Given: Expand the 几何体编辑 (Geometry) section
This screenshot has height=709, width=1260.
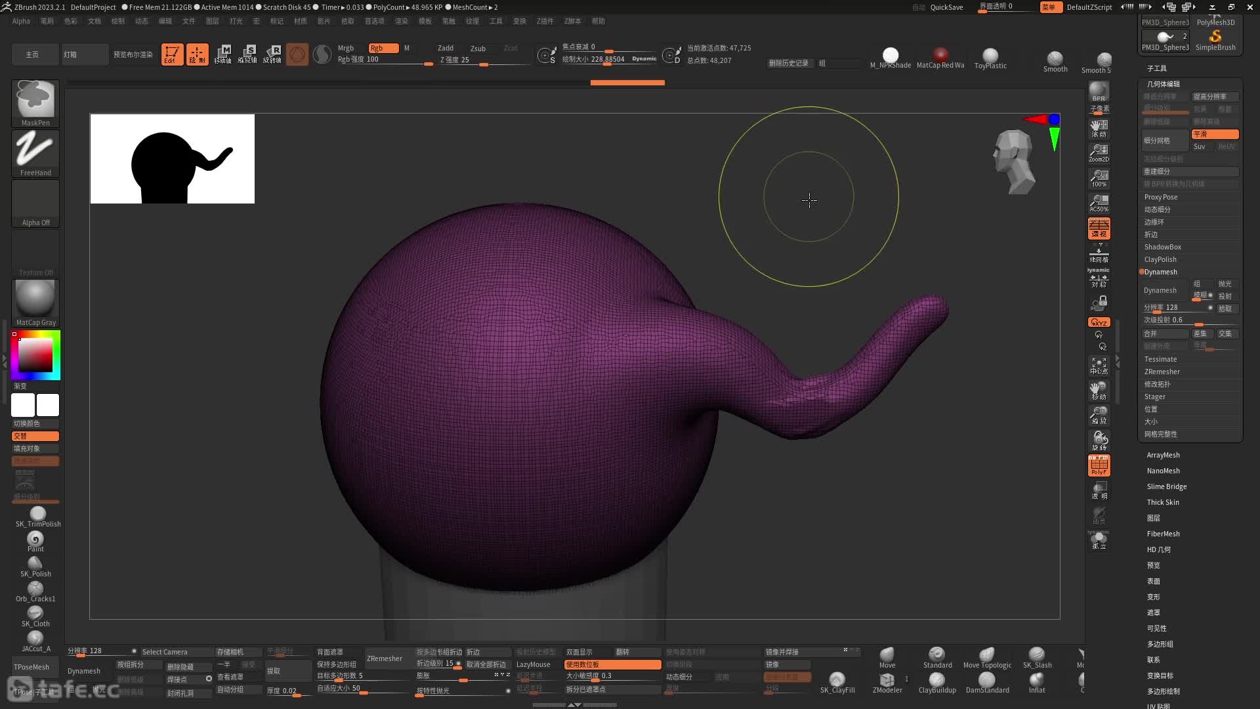Looking at the screenshot, I should 1163,84.
